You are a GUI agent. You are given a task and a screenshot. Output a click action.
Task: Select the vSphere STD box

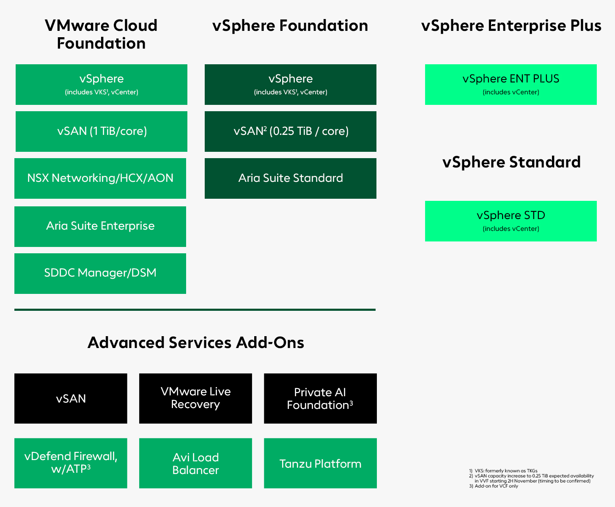point(511,221)
